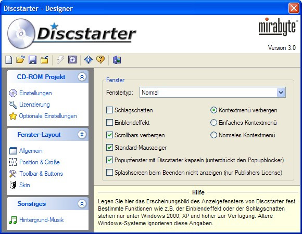The image size is (302, 234).
Task: Choose Normales Kontextmenü radio option
Action: coord(213,135)
